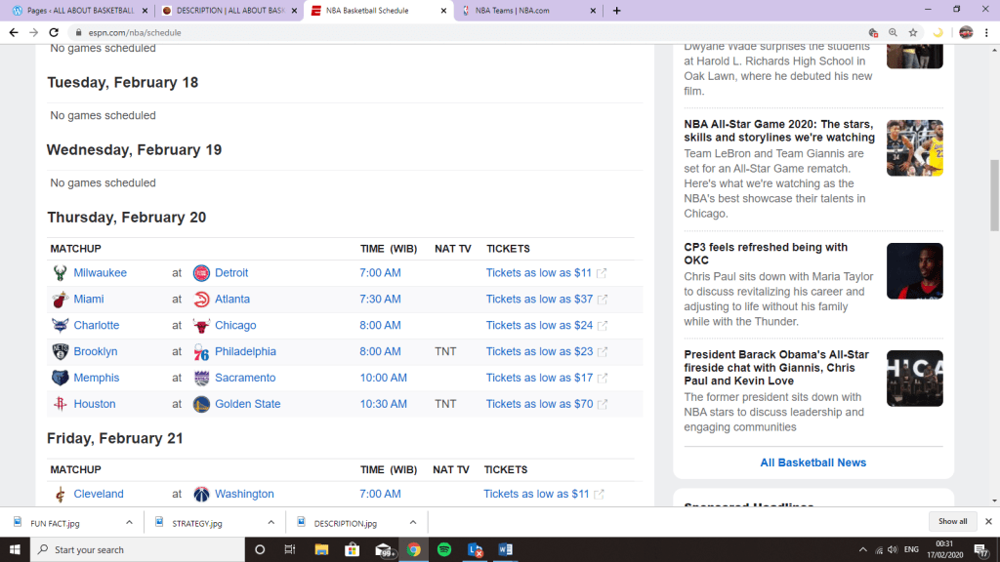1000x562 pixels.
Task: Click the external link icon beside $70 tickets
Action: pyautogui.click(x=603, y=404)
